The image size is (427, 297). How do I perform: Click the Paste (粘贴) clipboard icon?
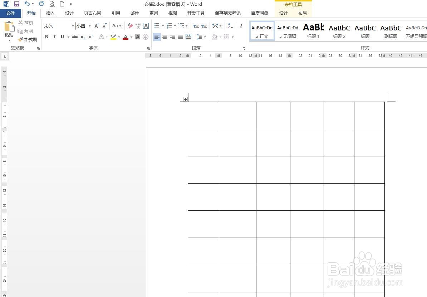[x=9, y=26]
